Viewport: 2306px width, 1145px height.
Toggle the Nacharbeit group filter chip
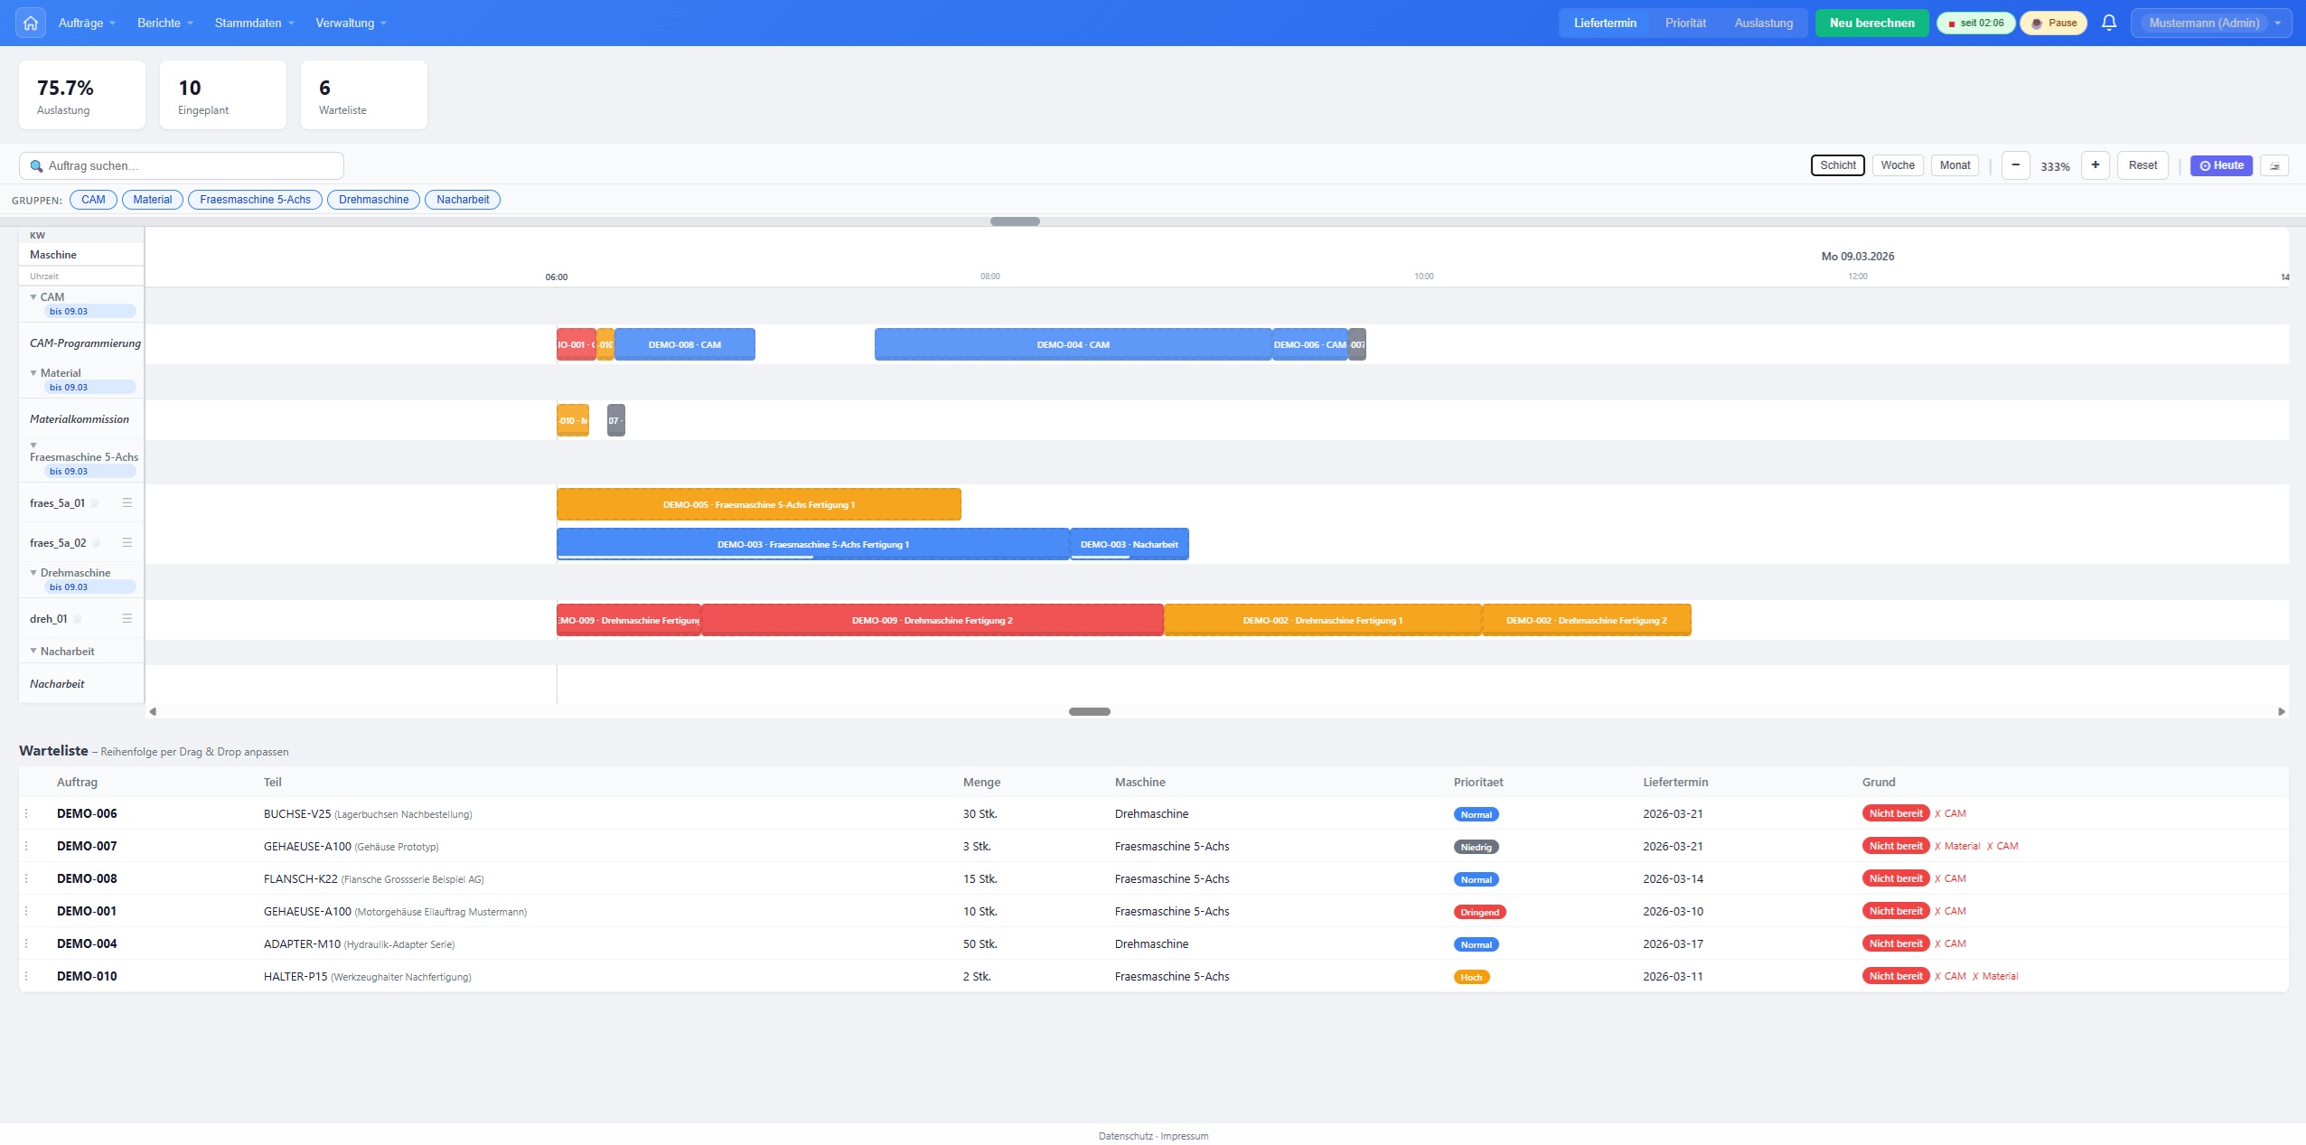click(463, 200)
